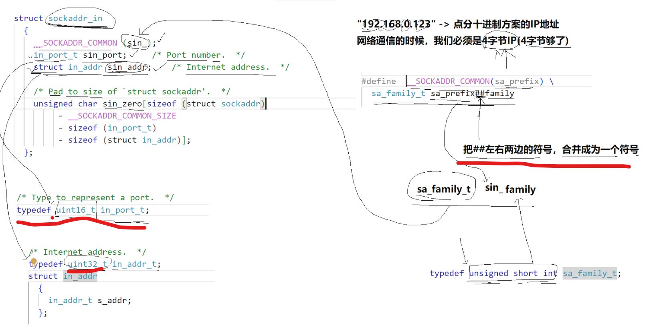Click "sa_prefix##family" token

tap(473, 93)
